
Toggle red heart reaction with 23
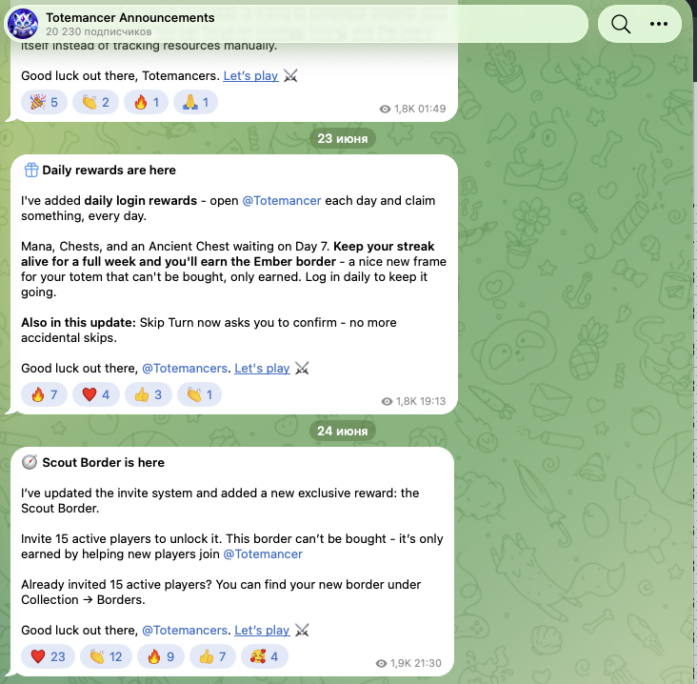click(48, 656)
